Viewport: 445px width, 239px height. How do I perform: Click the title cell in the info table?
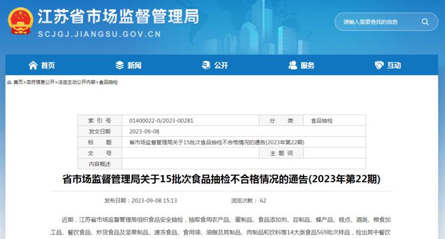244,142
